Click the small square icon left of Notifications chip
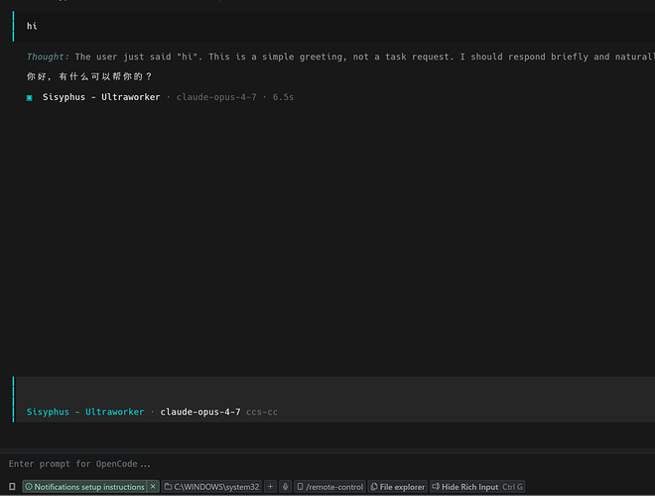This screenshot has height=496, width=655. (12, 487)
